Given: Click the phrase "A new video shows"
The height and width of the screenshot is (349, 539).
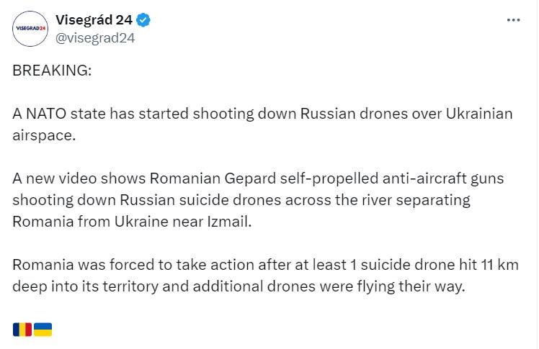Looking at the screenshot, I should (x=64, y=178).
